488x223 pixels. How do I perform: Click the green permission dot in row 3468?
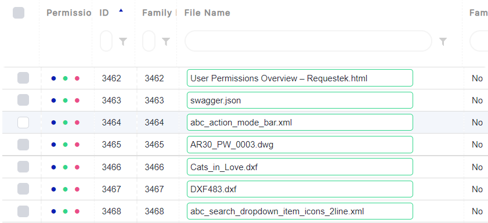(x=66, y=211)
